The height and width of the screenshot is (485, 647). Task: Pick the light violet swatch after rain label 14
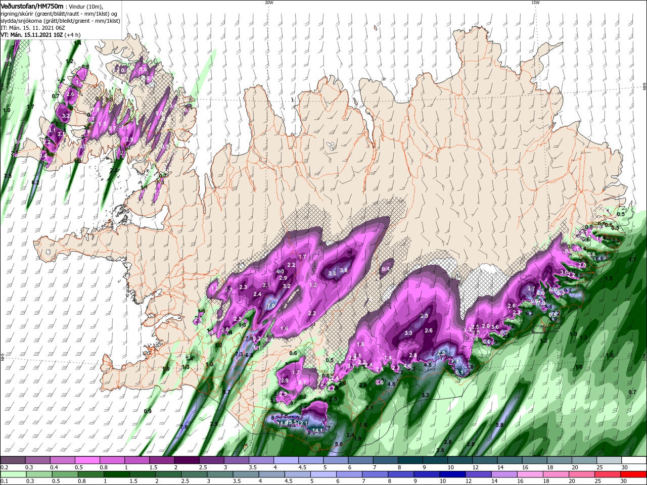[504, 474]
